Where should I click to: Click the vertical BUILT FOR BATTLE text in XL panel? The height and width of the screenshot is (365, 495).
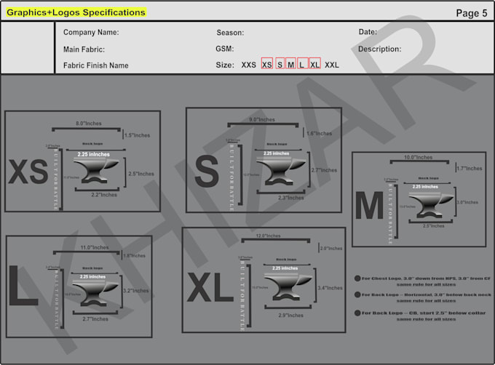click(x=242, y=296)
